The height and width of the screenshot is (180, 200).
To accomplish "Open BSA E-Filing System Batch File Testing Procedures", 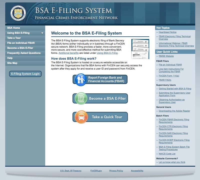I will [x=174, y=148].
